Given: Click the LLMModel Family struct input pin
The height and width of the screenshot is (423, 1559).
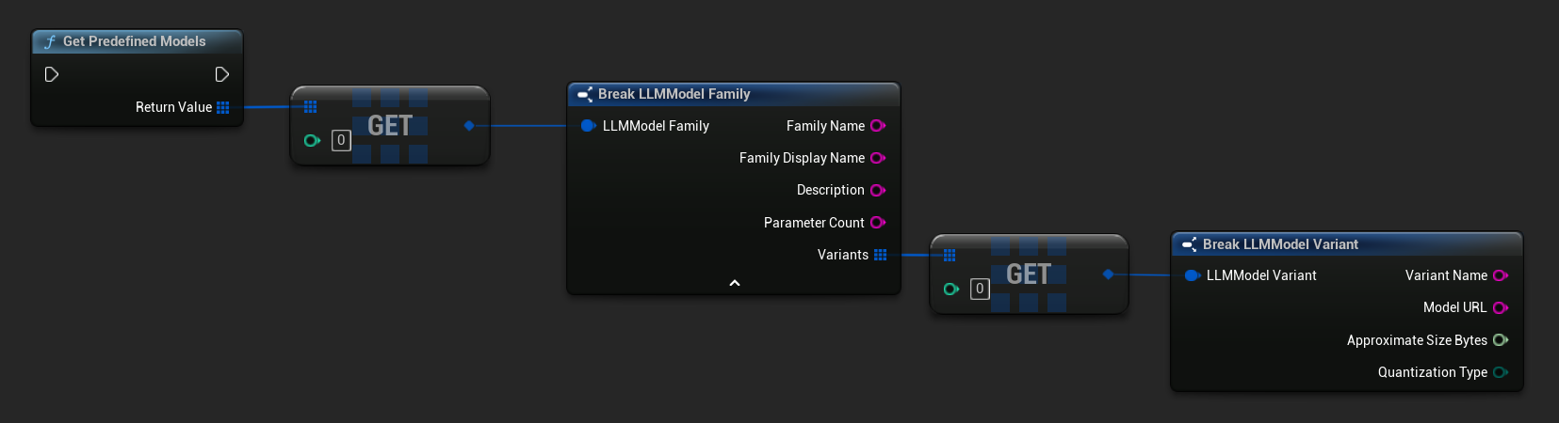Looking at the screenshot, I should point(588,126).
